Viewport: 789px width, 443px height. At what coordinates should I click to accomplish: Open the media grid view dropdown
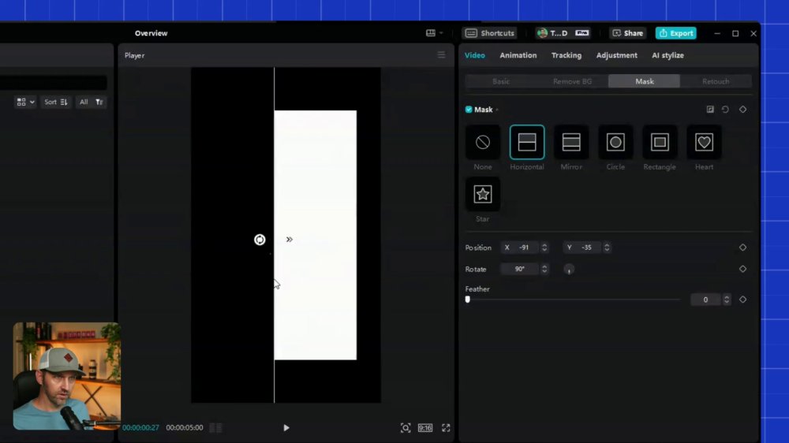(25, 102)
